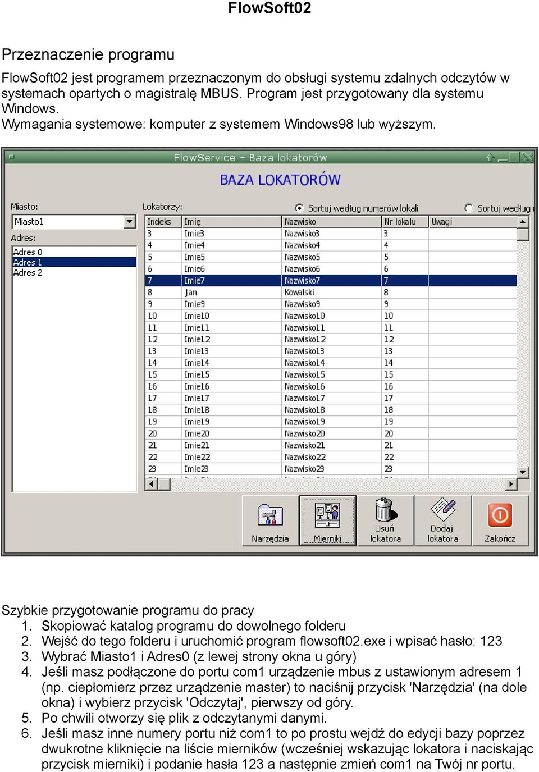Select the Imie20 cell

[x=231, y=433]
